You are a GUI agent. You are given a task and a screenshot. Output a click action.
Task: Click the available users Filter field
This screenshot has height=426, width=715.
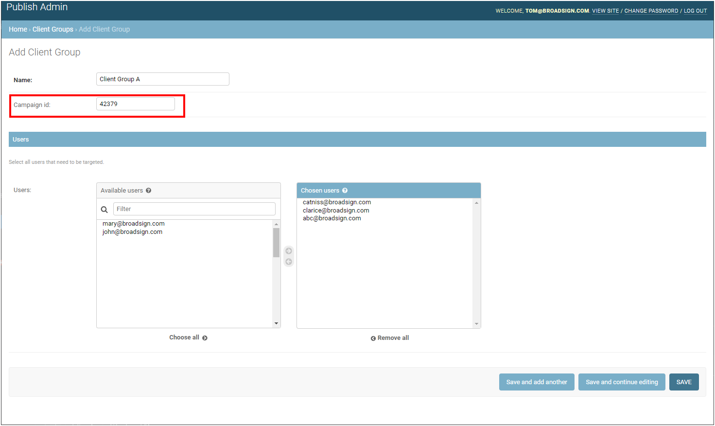point(194,209)
